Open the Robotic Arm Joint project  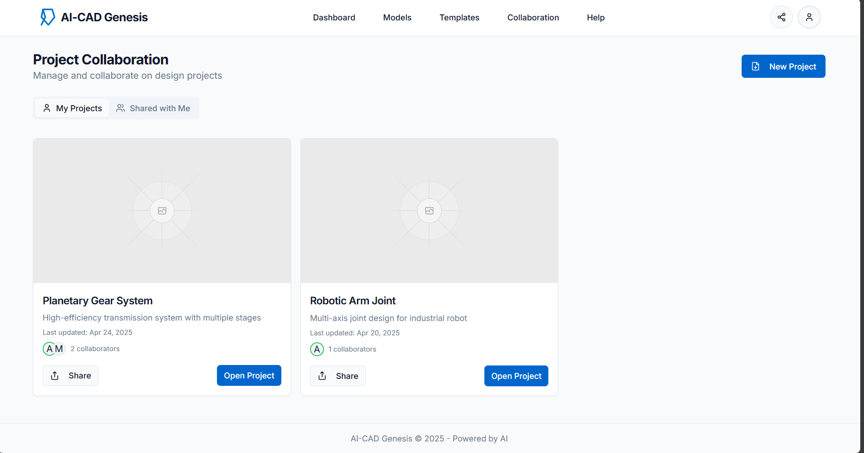516,376
